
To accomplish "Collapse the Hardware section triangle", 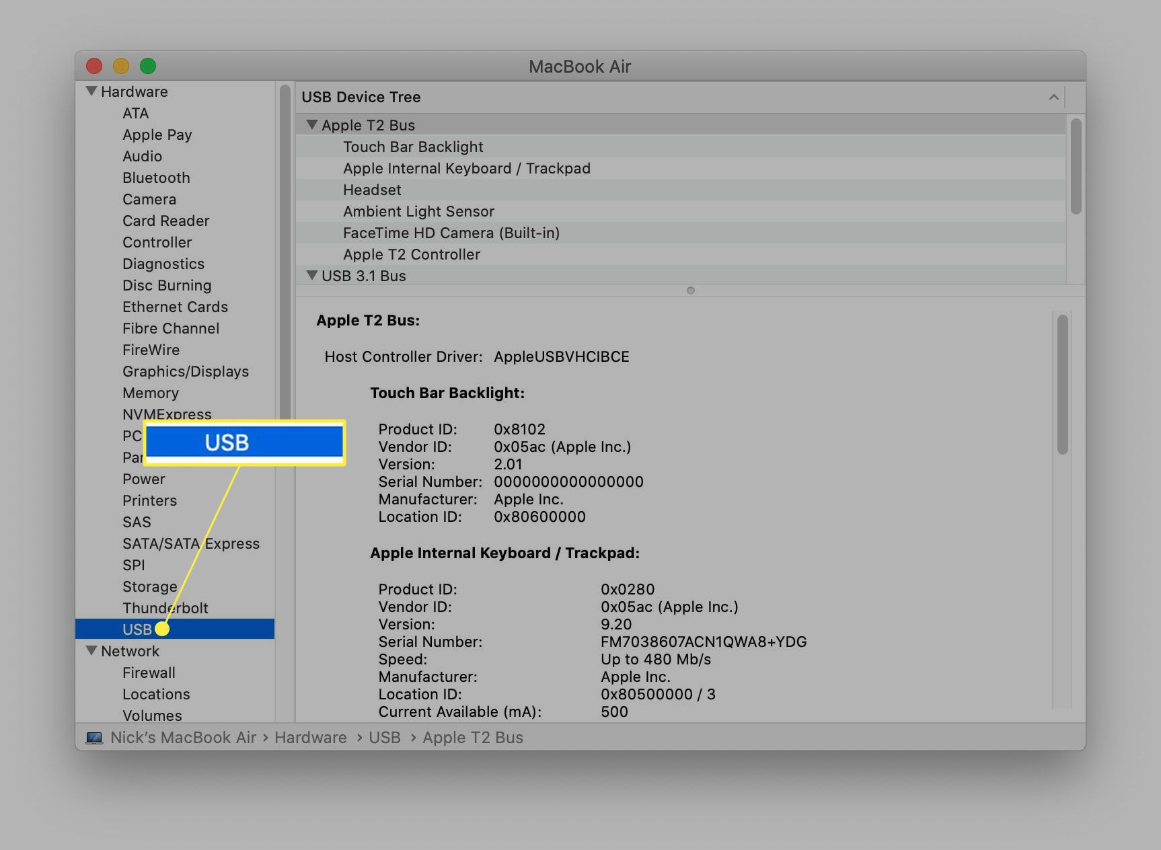I will 91,91.
